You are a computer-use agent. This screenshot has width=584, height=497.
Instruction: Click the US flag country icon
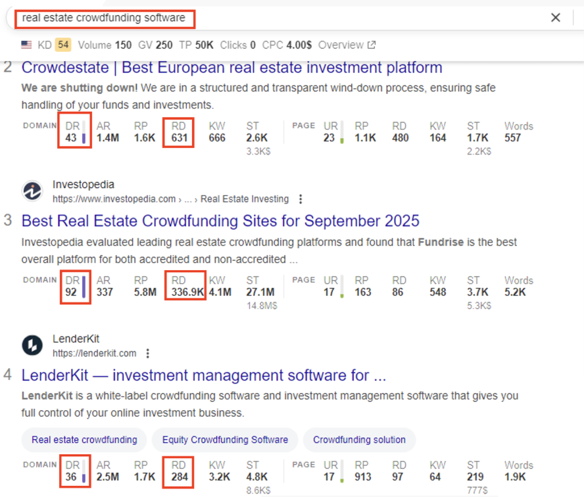coord(26,45)
